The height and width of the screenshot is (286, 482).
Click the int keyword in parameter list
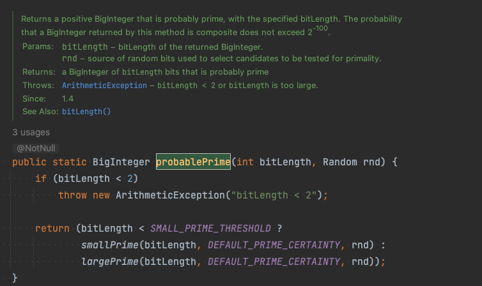pyautogui.click(x=245, y=162)
